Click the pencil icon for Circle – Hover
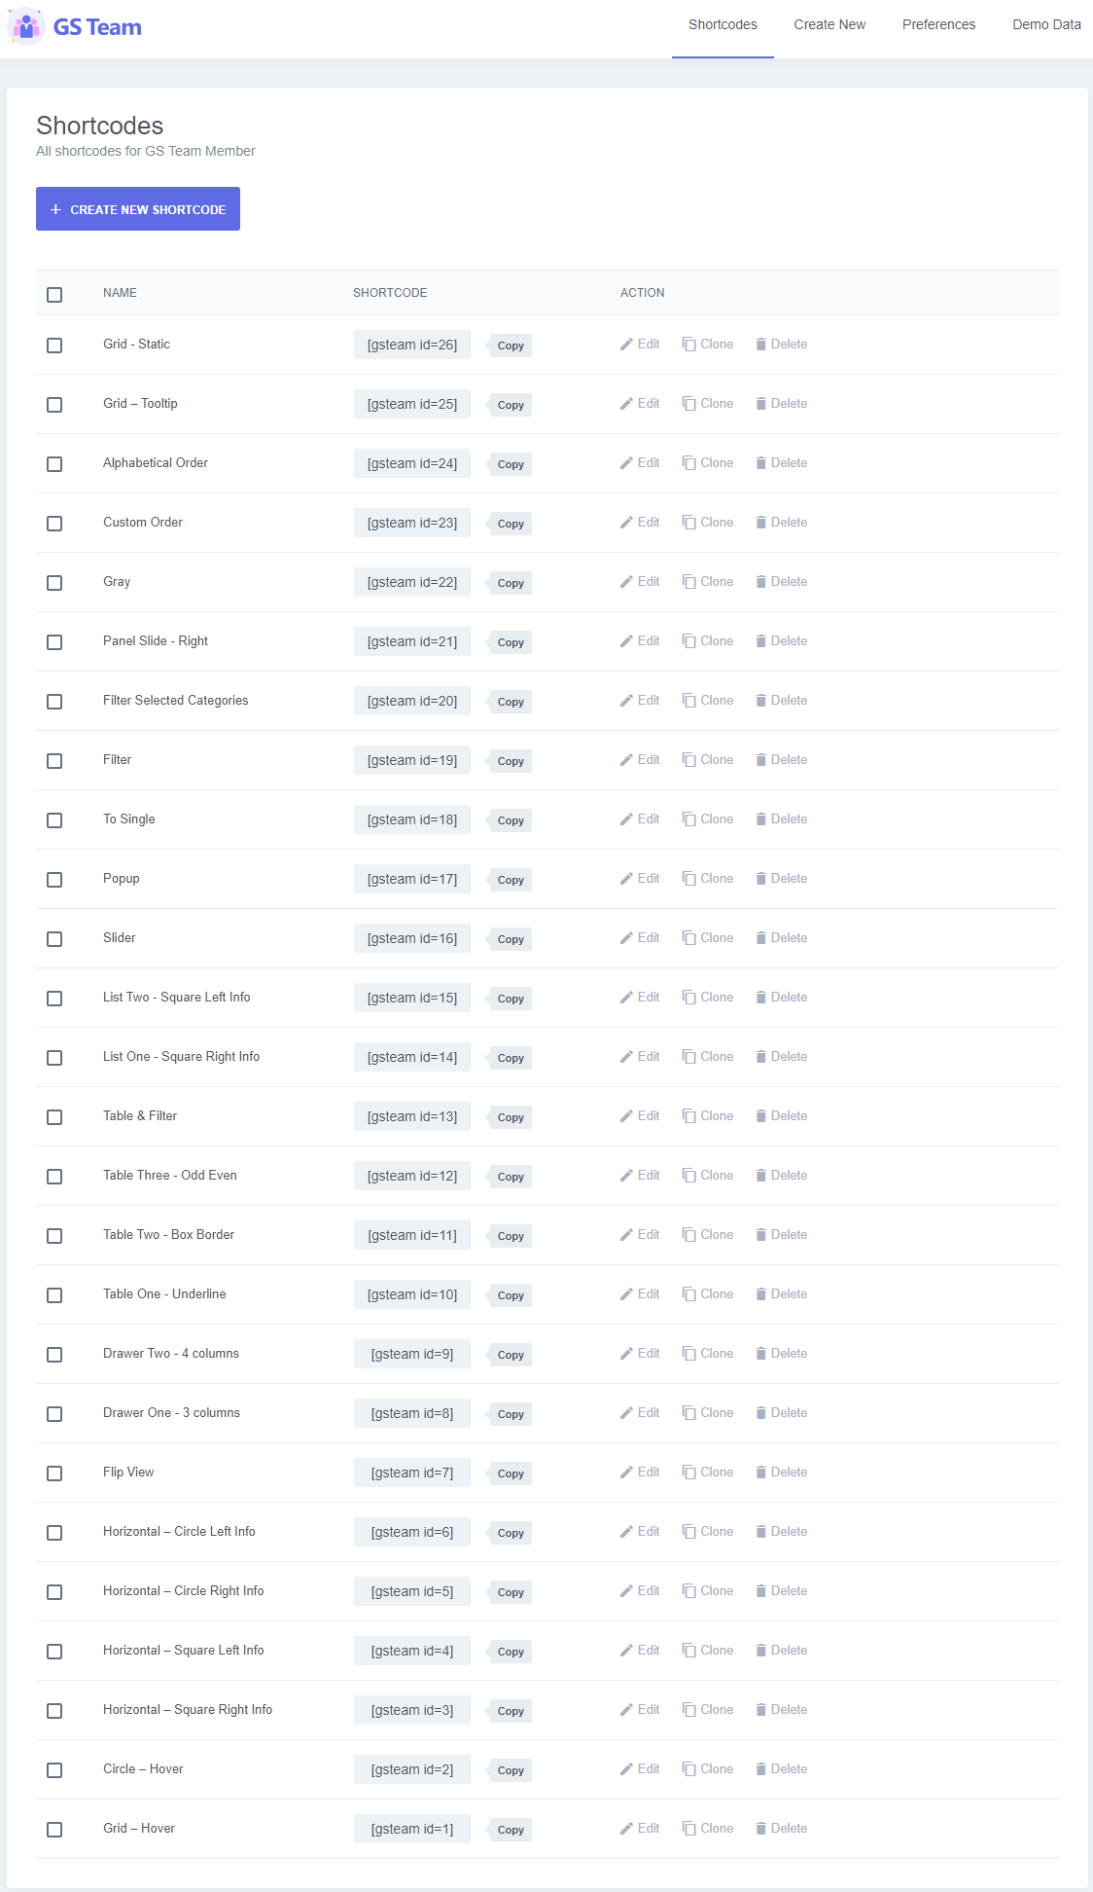The width and height of the screenshot is (1093, 1892). tap(627, 1769)
